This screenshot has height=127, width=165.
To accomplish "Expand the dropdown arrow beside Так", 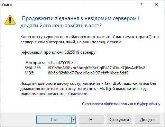I will 73,120.
